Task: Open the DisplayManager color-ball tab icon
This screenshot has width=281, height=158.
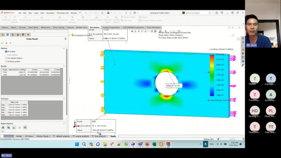Action: [23, 35]
